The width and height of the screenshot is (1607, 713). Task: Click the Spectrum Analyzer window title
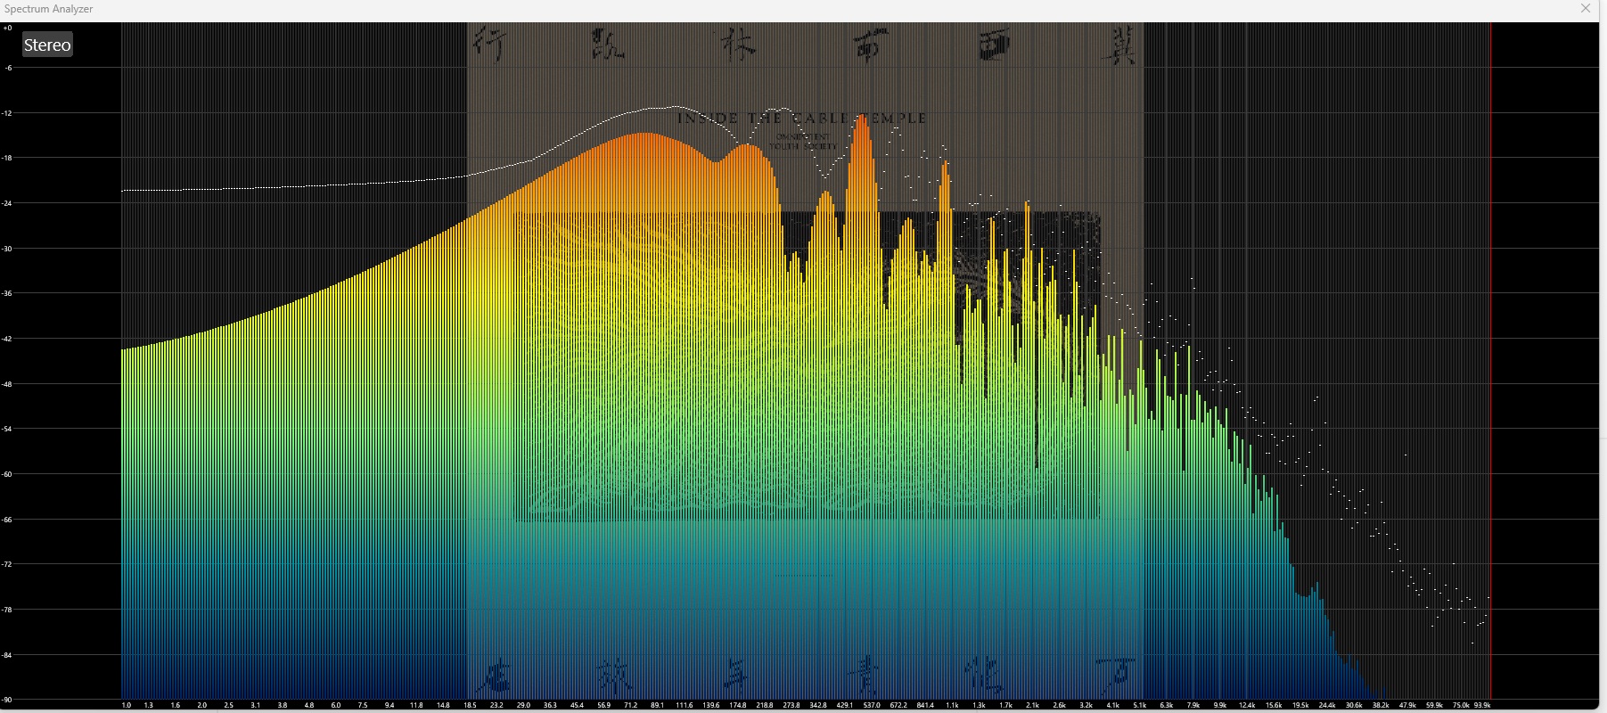(49, 8)
